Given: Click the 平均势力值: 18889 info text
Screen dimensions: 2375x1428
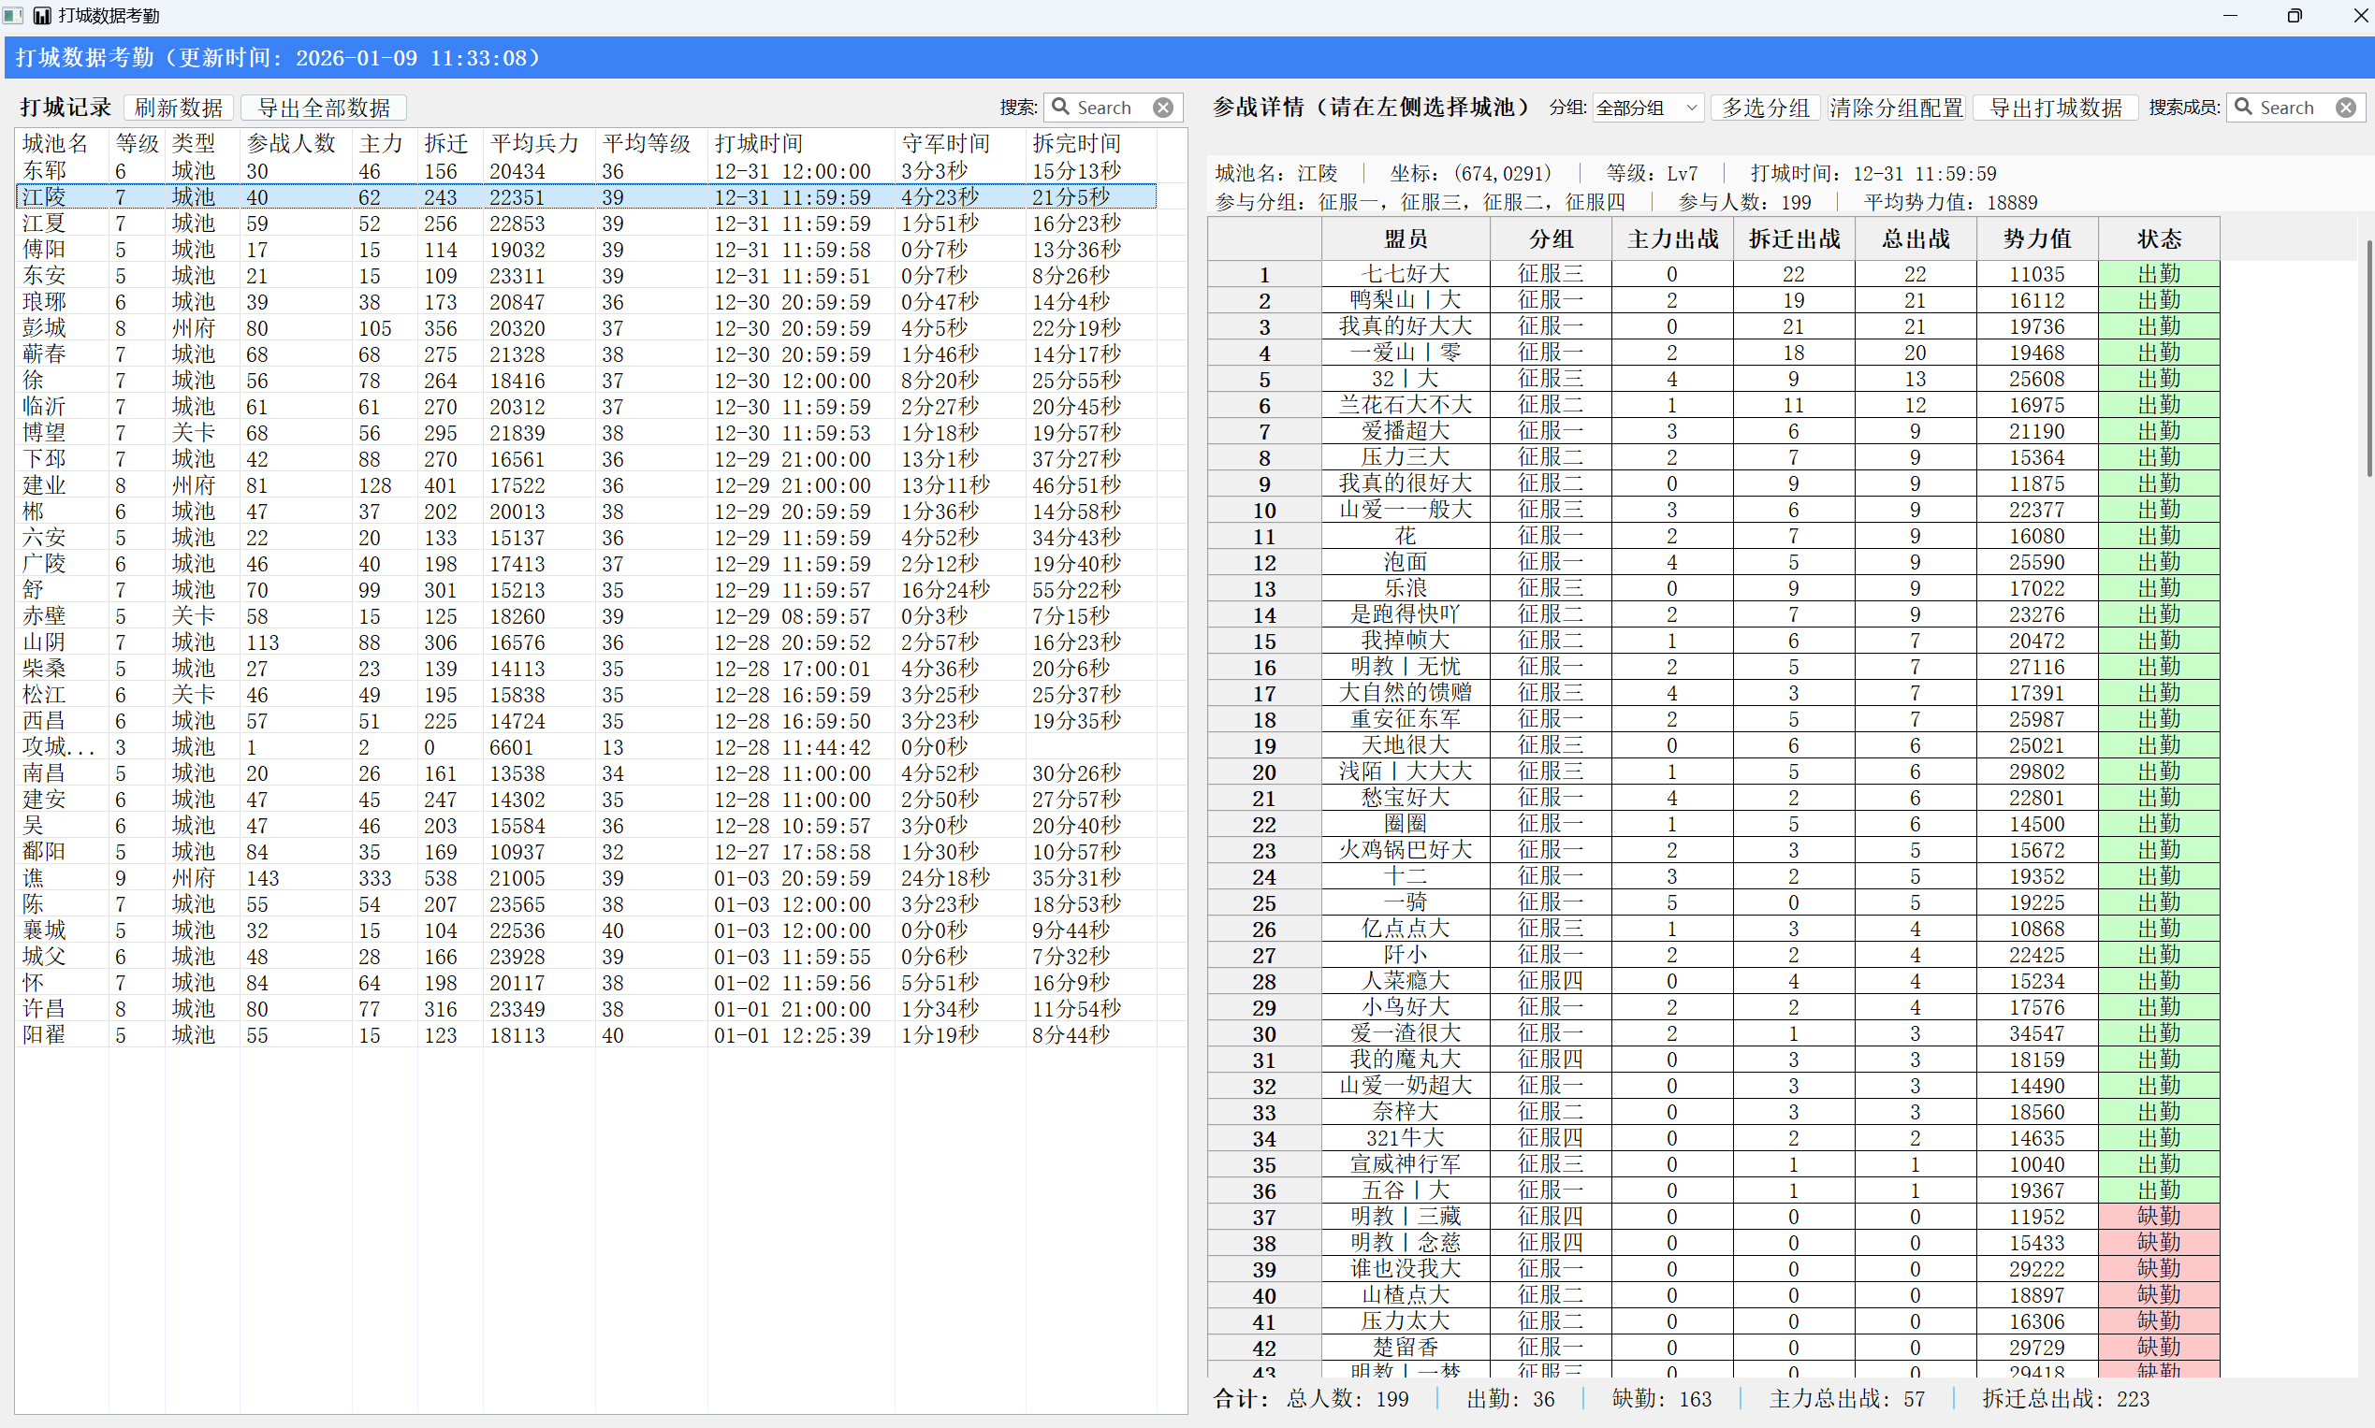Looking at the screenshot, I should coord(1950,202).
